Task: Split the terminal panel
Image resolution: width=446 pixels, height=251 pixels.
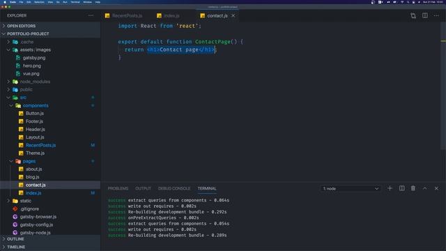Action: [x=401, y=188]
